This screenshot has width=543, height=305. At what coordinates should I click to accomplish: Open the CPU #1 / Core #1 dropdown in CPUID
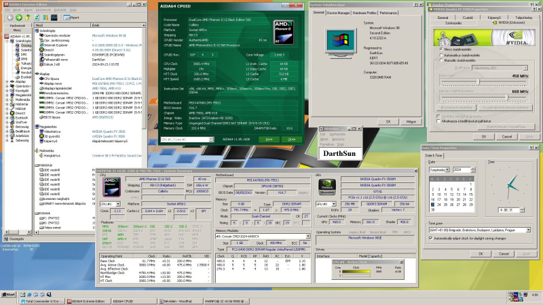pyautogui.click(x=211, y=140)
